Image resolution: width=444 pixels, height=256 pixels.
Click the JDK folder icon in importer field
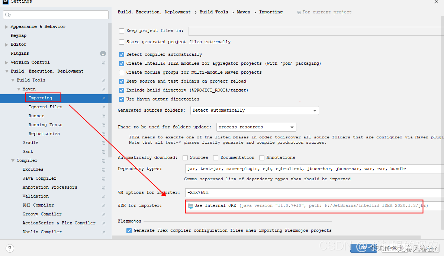tap(190, 206)
